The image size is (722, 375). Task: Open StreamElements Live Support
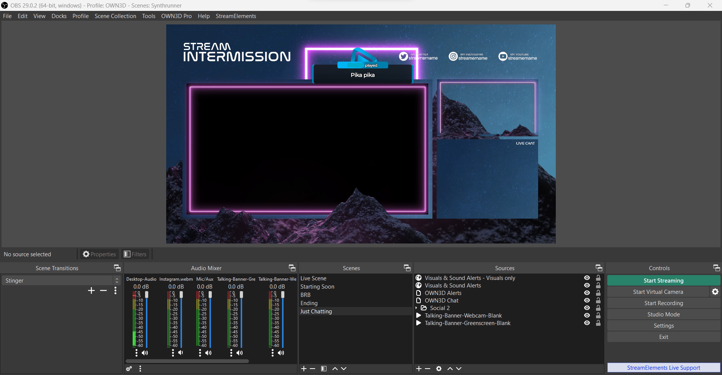(x=663, y=367)
